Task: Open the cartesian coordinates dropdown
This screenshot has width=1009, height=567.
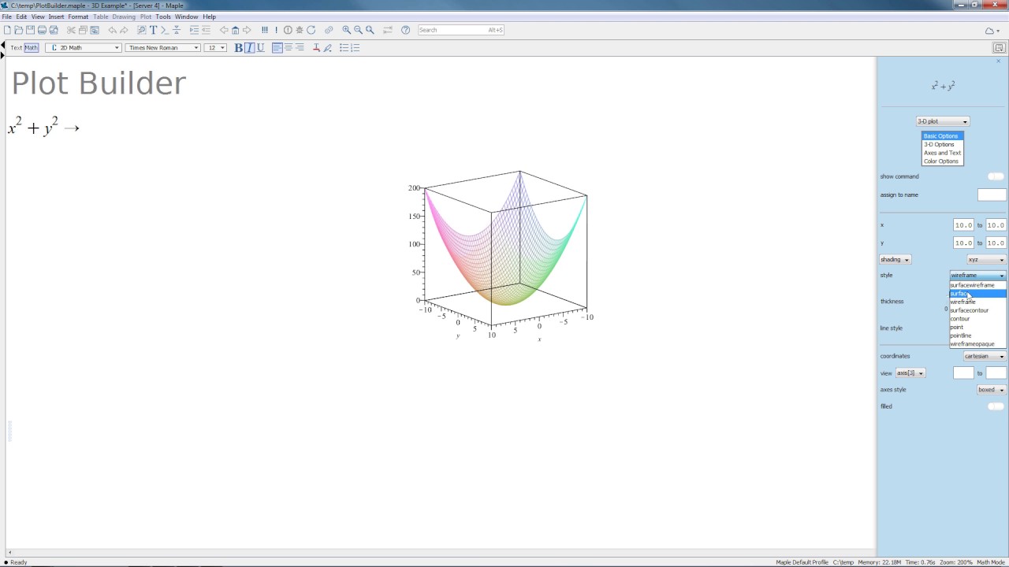Action: pos(985,356)
